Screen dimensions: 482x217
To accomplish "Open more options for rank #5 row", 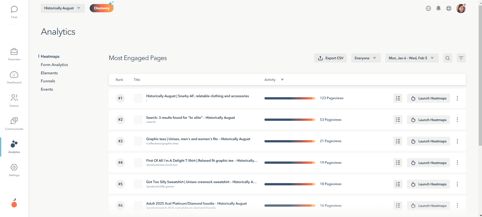I will click(x=457, y=184).
